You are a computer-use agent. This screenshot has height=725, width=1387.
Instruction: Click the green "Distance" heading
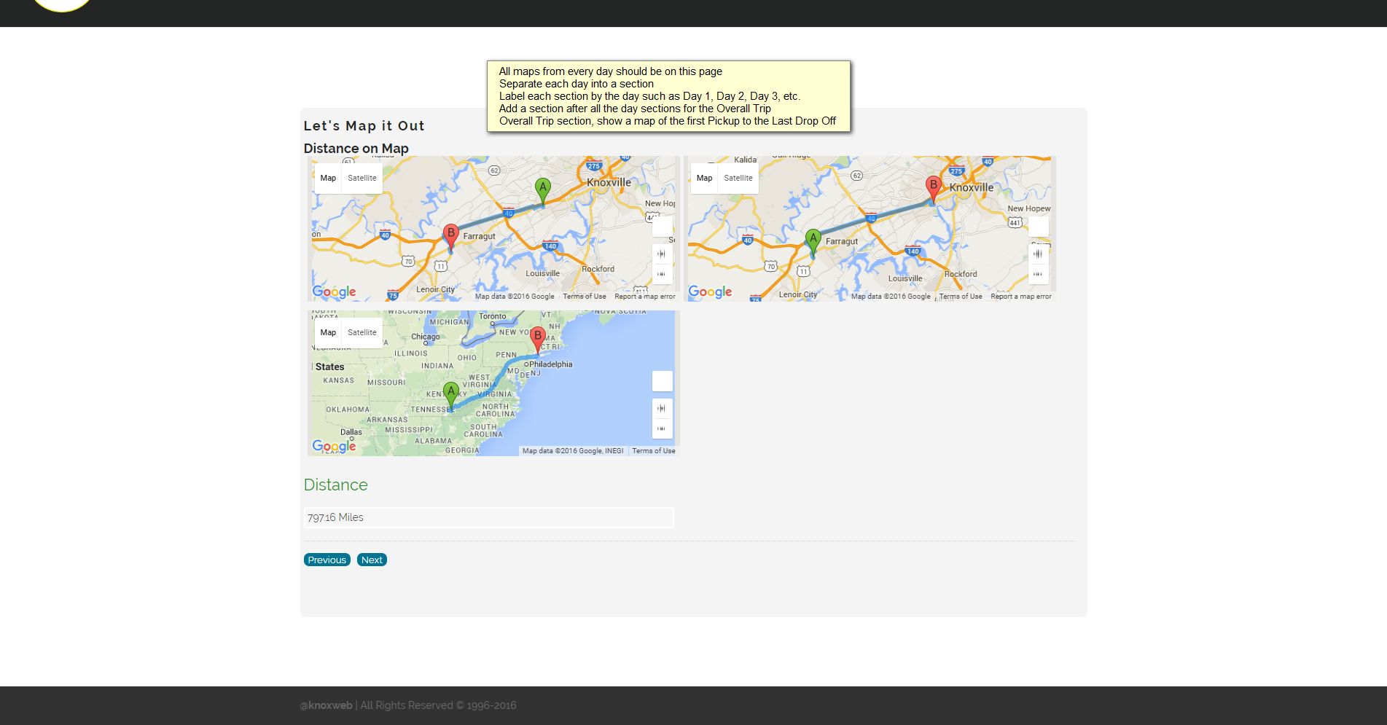click(335, 485)
